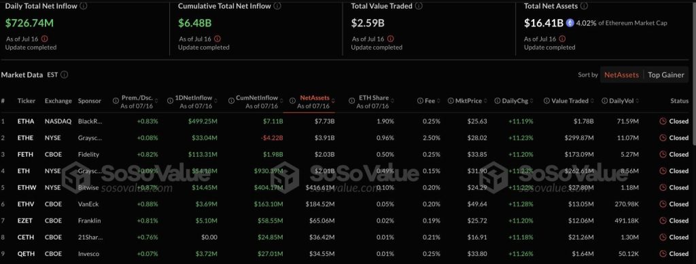Click info icon beside Total Value Traded
This screenshot has width=696, height=264.
coord(419,6)
